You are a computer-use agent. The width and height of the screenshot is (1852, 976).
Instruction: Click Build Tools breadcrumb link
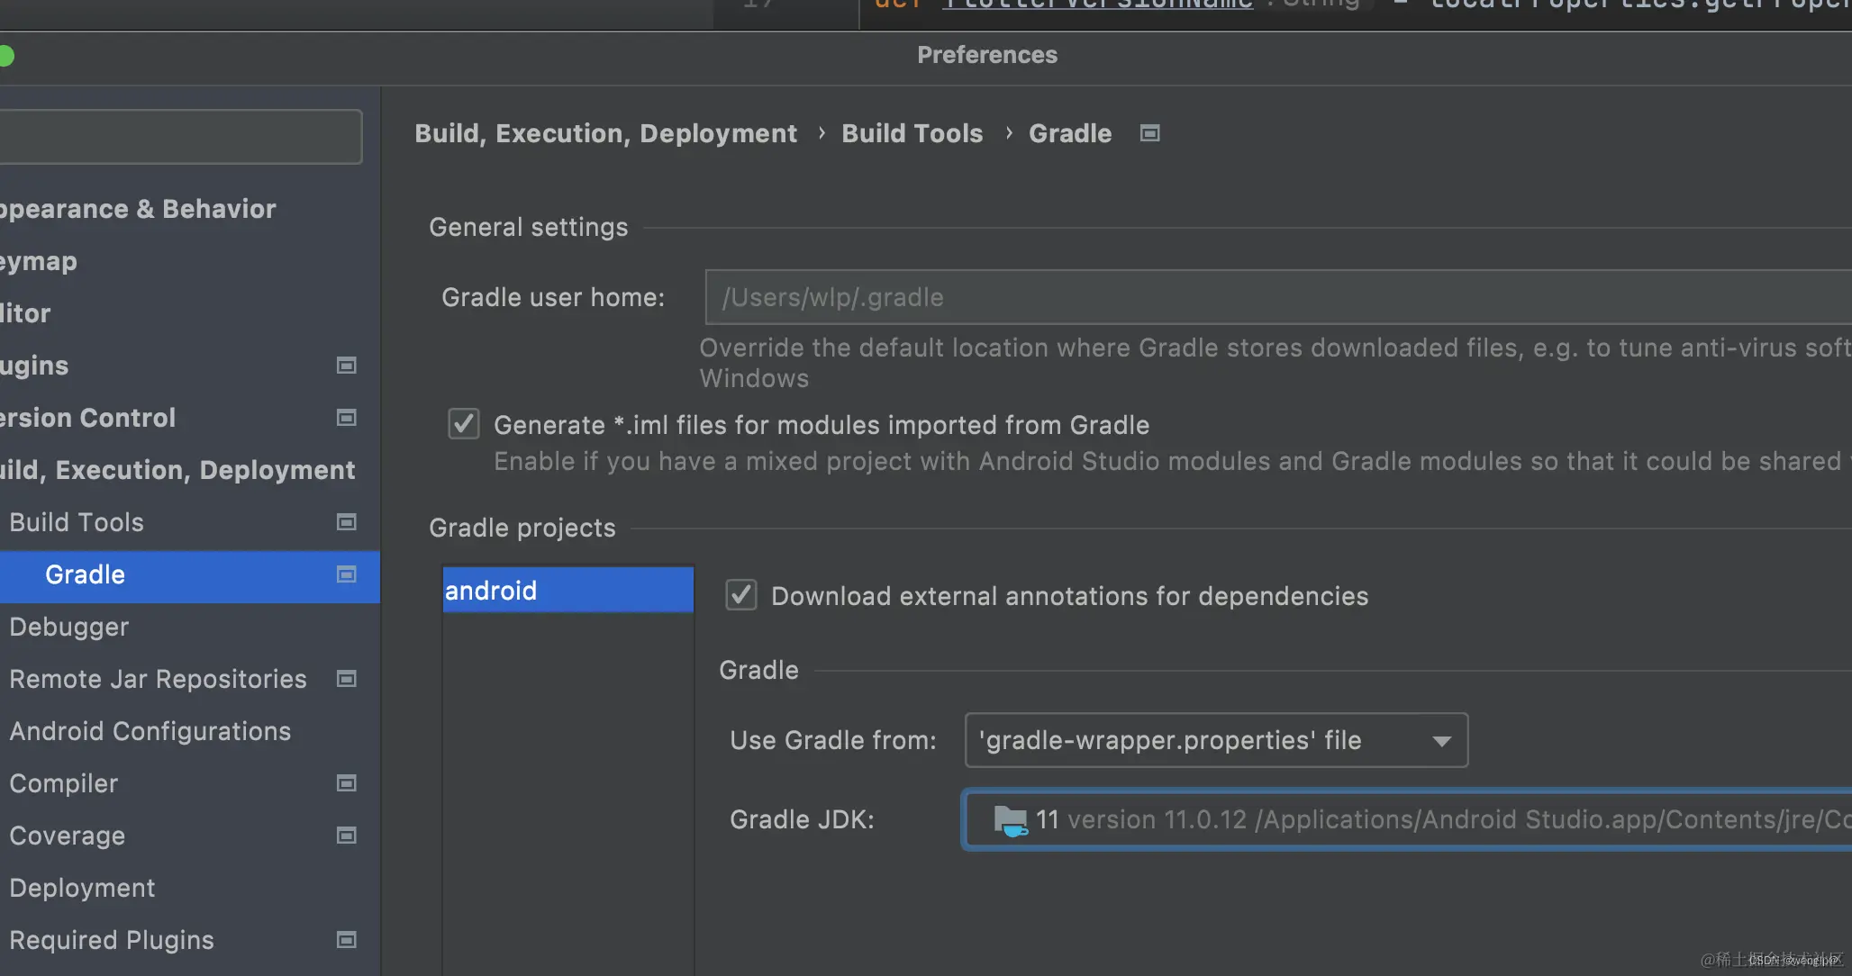[912, 133]
